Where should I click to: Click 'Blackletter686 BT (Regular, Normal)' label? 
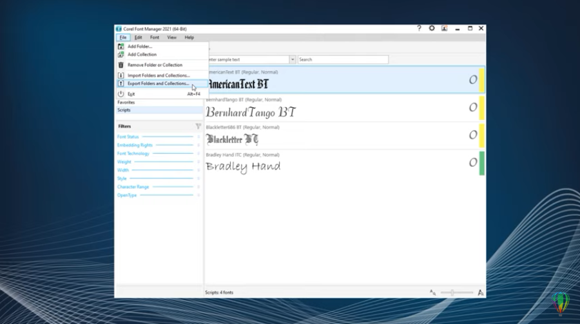[243, 128]
